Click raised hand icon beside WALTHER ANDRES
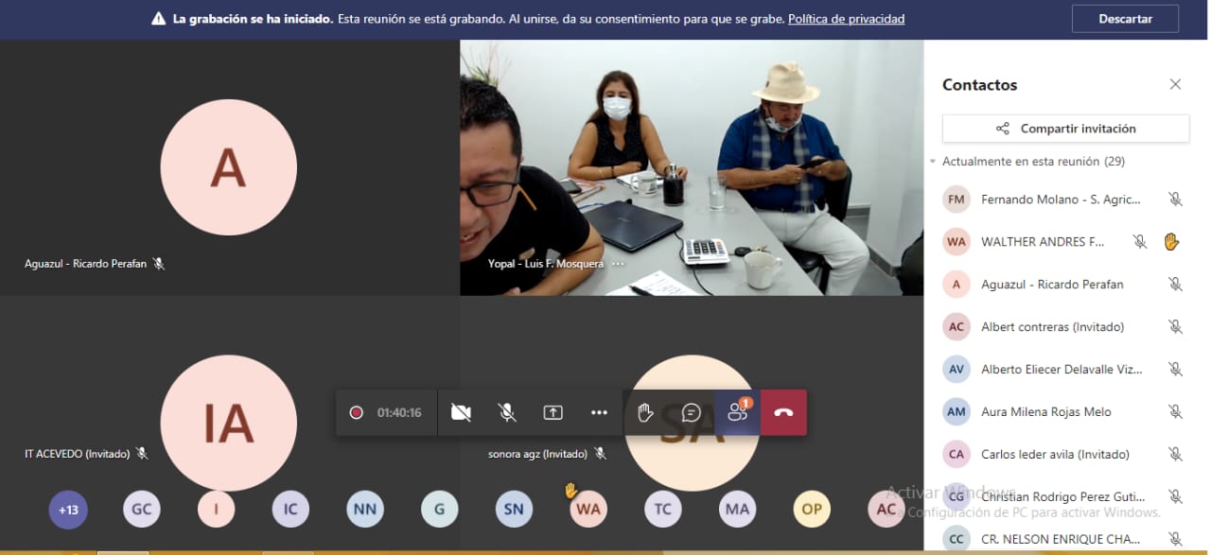 coord(1171,242)
